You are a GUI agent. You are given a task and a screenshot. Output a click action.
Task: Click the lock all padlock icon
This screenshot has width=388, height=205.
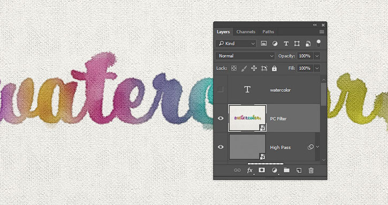point(274,68)
